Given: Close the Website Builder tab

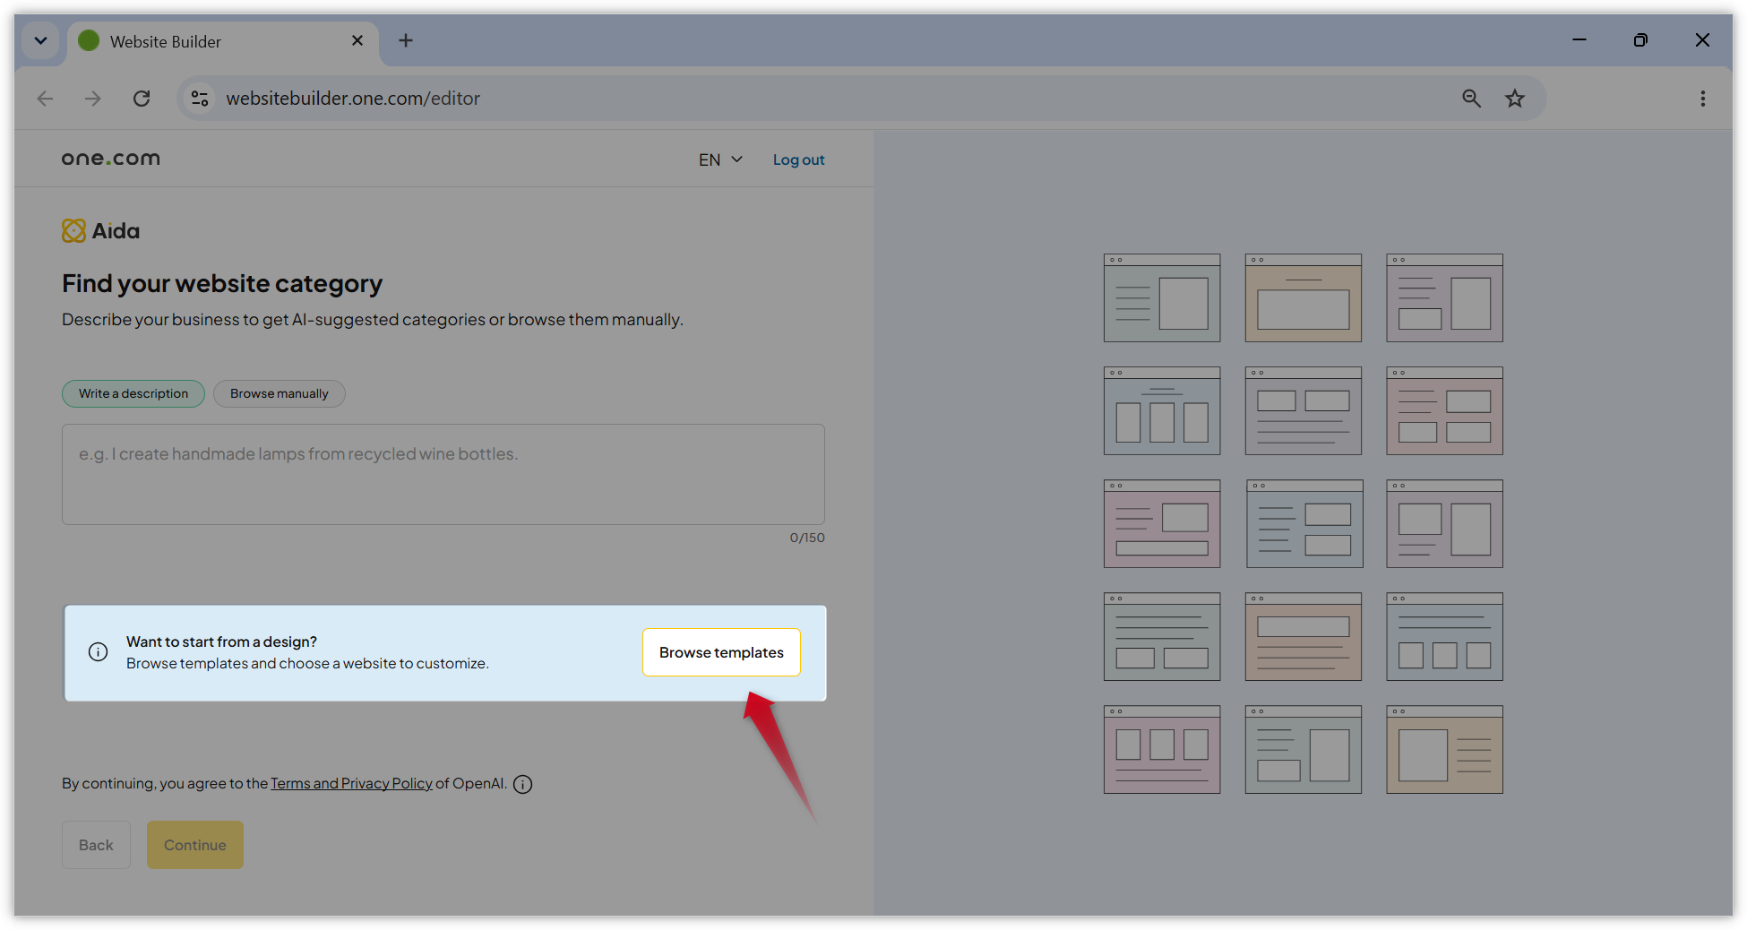Looking at the screenshot, I should click(x=357, y=40).
